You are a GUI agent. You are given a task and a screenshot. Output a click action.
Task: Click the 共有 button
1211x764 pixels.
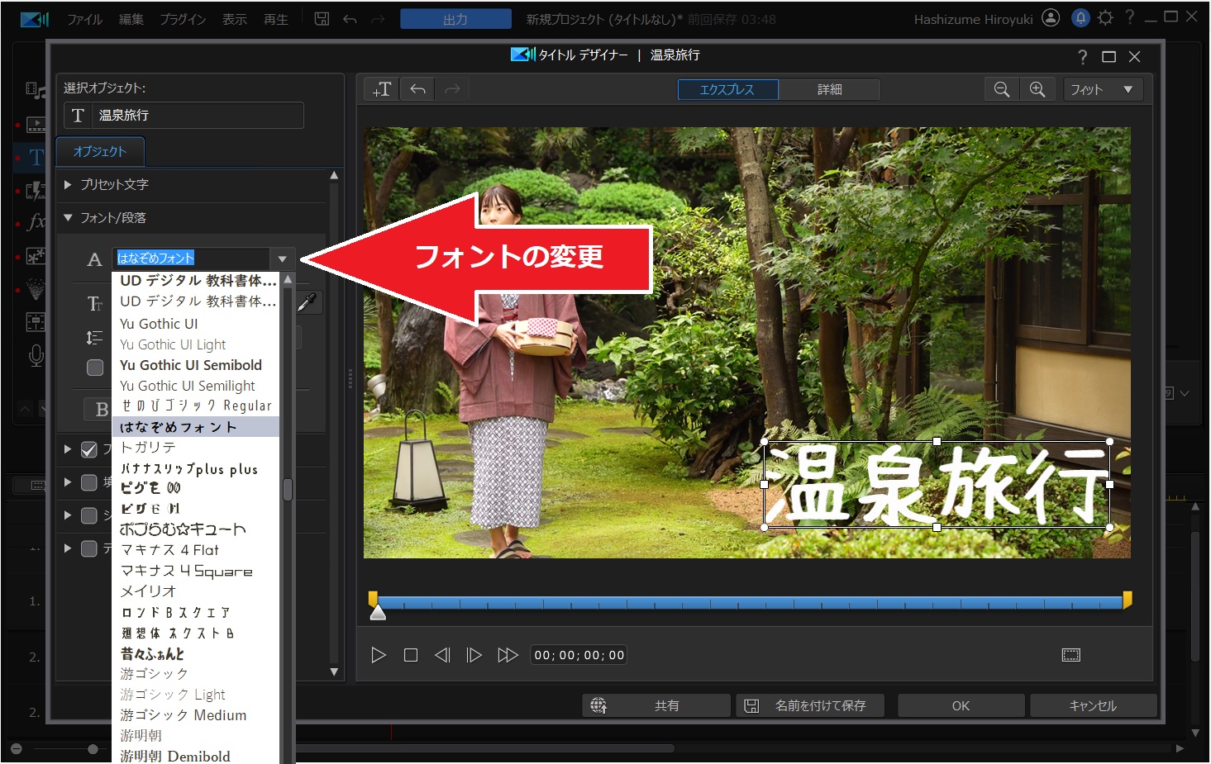[658, 705]
